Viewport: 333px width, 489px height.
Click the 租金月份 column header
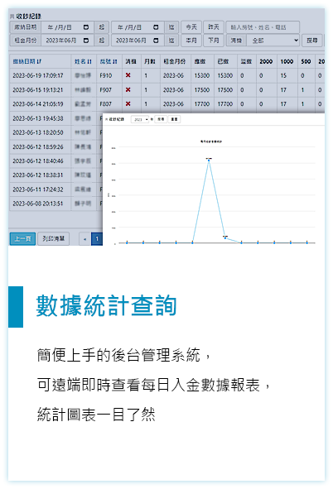pyautogui.click(x=175, y=62)
